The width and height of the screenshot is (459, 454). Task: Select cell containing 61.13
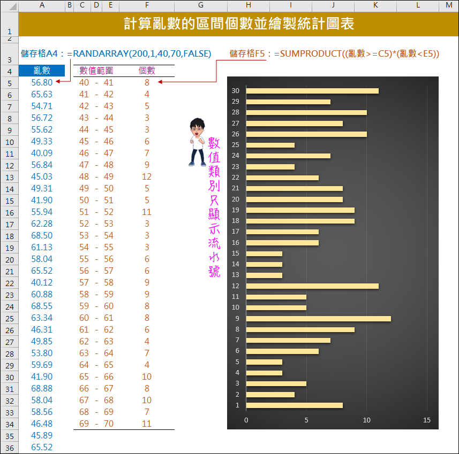click(42, 247)
